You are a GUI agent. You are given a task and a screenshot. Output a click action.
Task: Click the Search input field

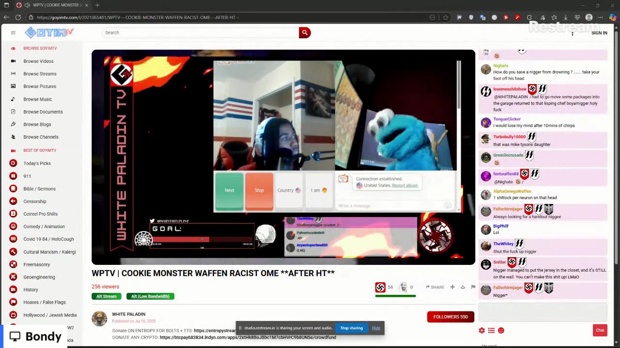coord(200,32)
